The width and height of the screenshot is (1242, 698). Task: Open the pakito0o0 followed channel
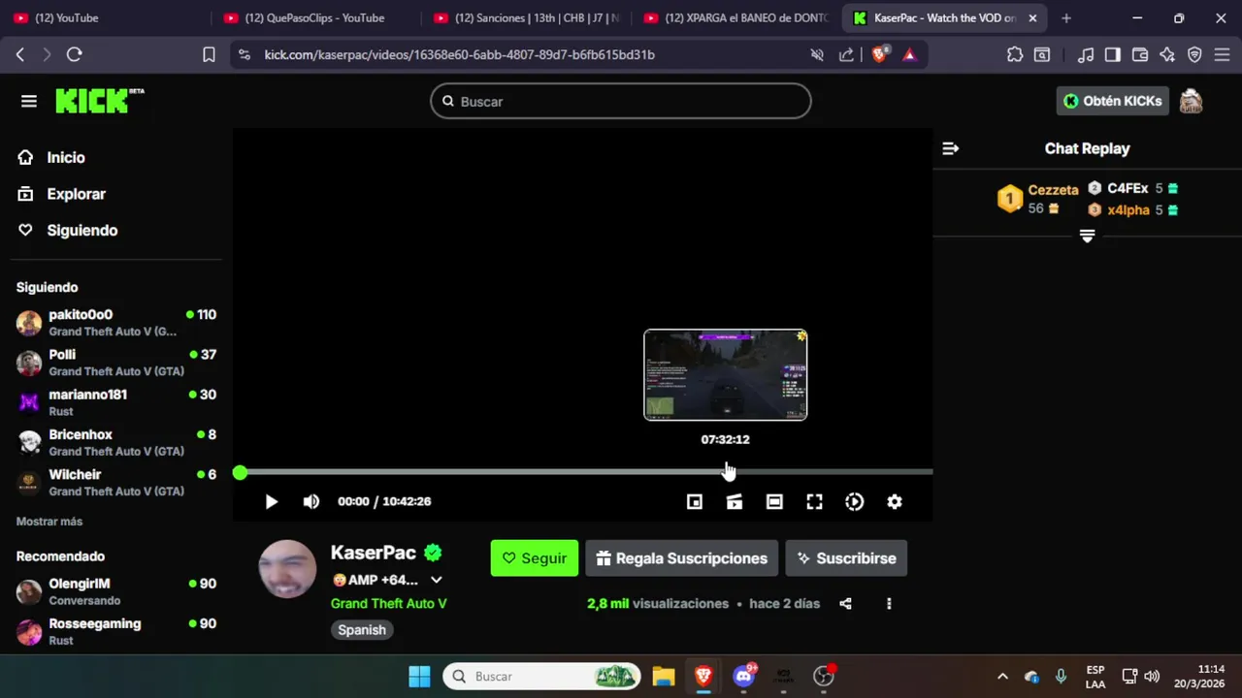click(116, 323)
